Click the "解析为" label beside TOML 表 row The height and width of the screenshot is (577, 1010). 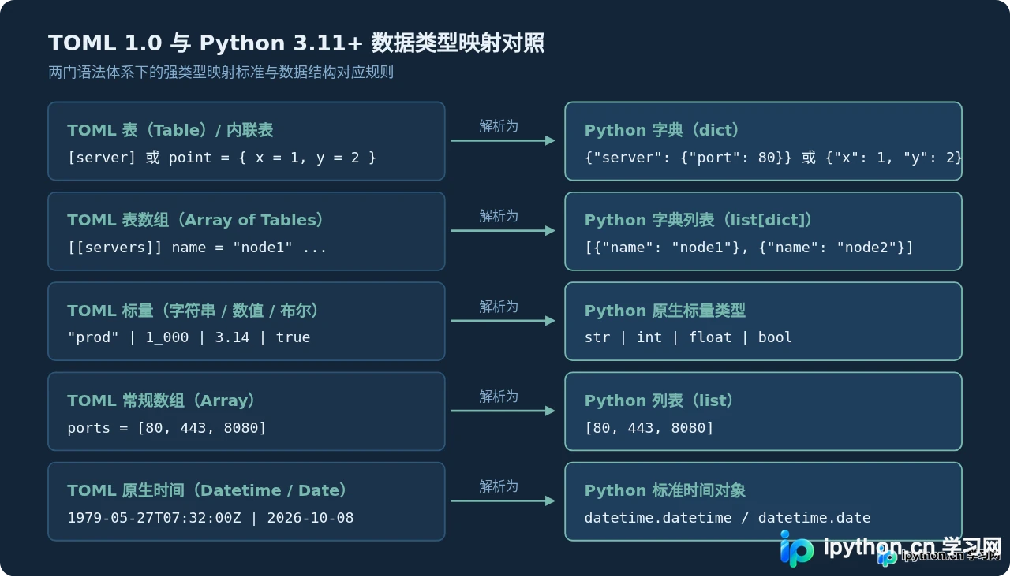[499, 126]
